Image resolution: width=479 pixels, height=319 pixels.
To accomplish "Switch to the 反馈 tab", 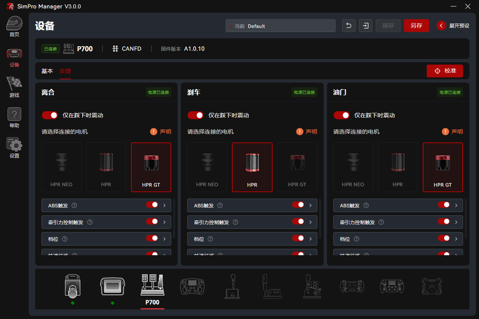I will coord(65,71).
